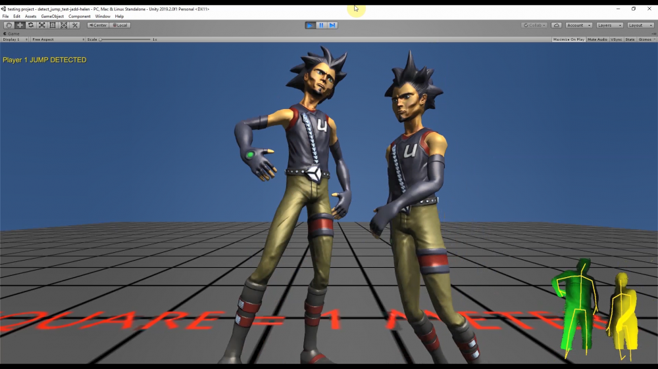Open the Account dropdown

[578, 25]
